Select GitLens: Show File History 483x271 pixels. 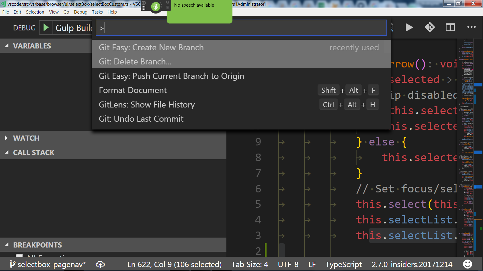(x=241, y=104)
